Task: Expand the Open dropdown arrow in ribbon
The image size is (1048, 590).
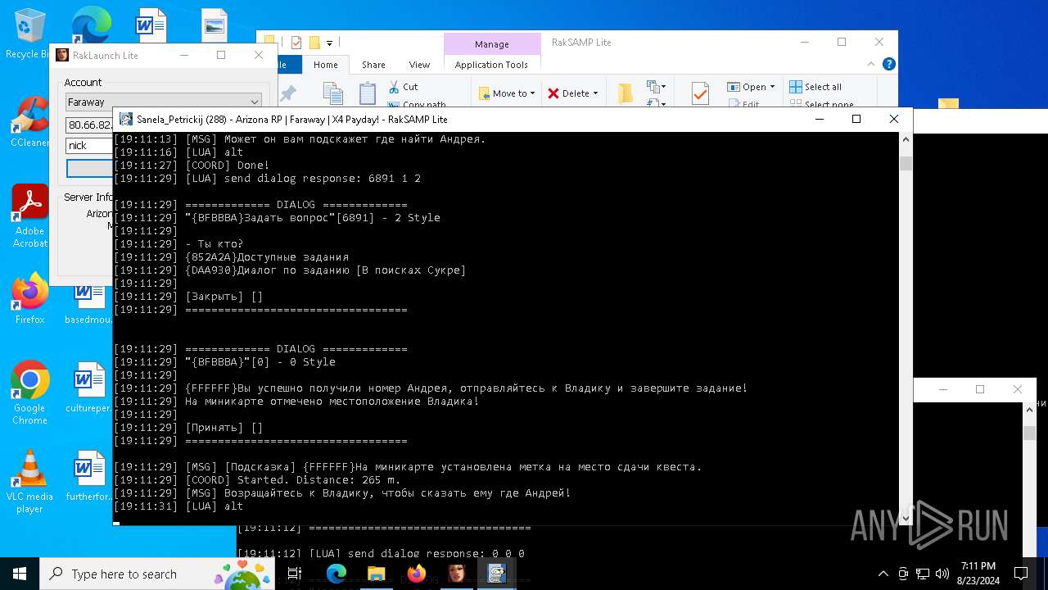Action: pyautogui.click(x=772, y=87)
